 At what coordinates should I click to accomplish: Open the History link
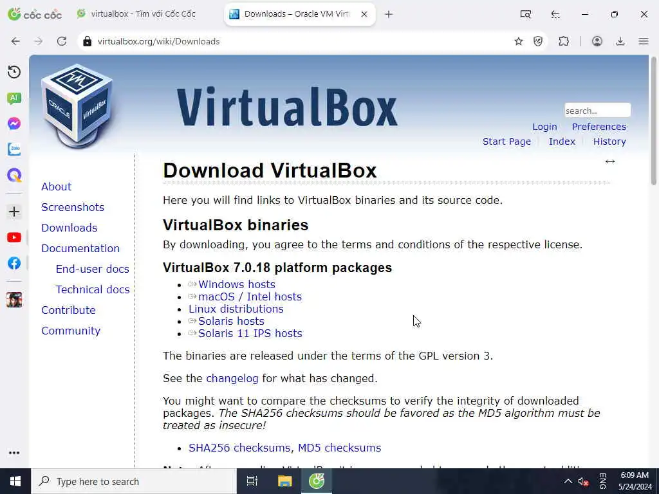(x=609, y=142)
